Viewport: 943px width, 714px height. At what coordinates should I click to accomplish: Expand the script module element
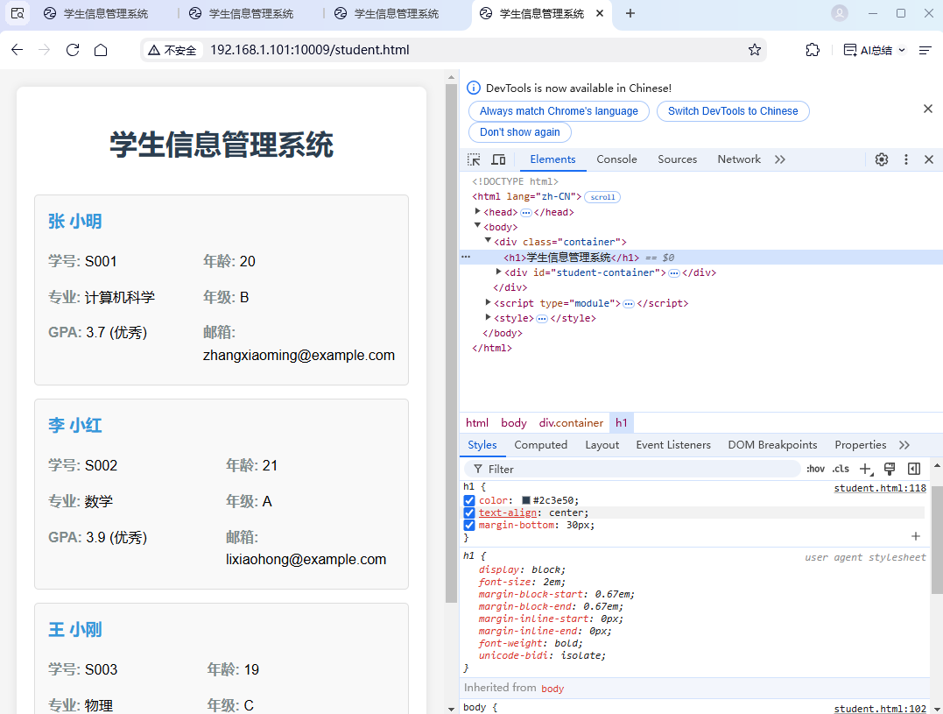(489, 302)
